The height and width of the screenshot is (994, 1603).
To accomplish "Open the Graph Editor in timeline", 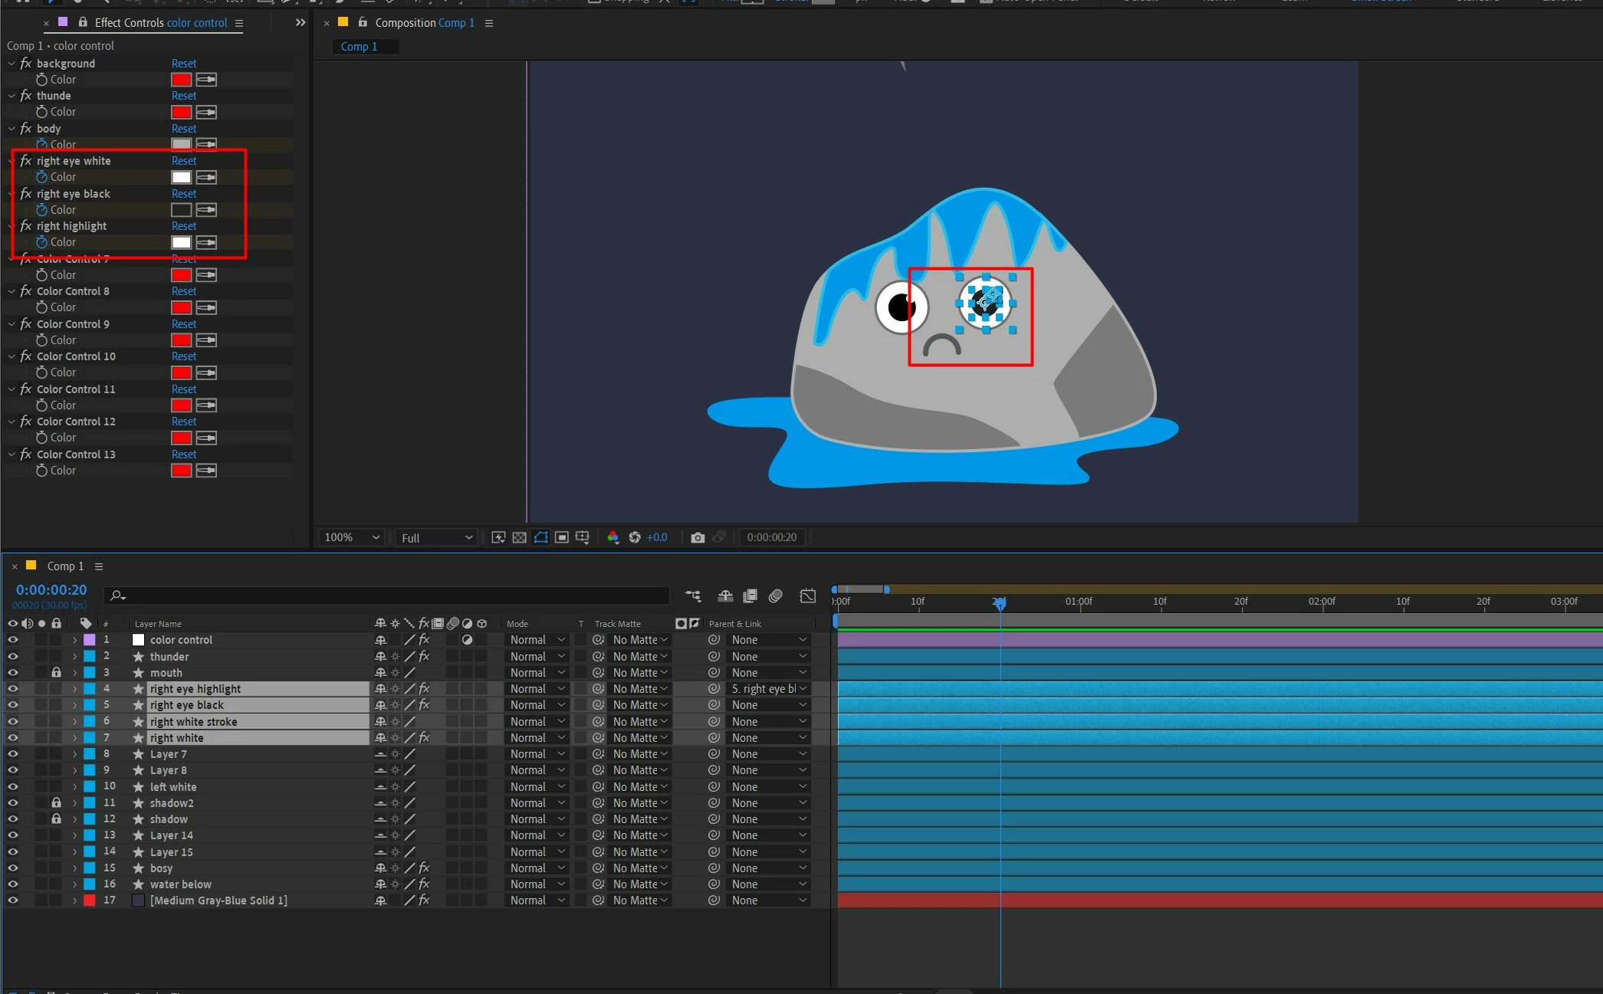I will pyautogui.click(x=807, y=595).
